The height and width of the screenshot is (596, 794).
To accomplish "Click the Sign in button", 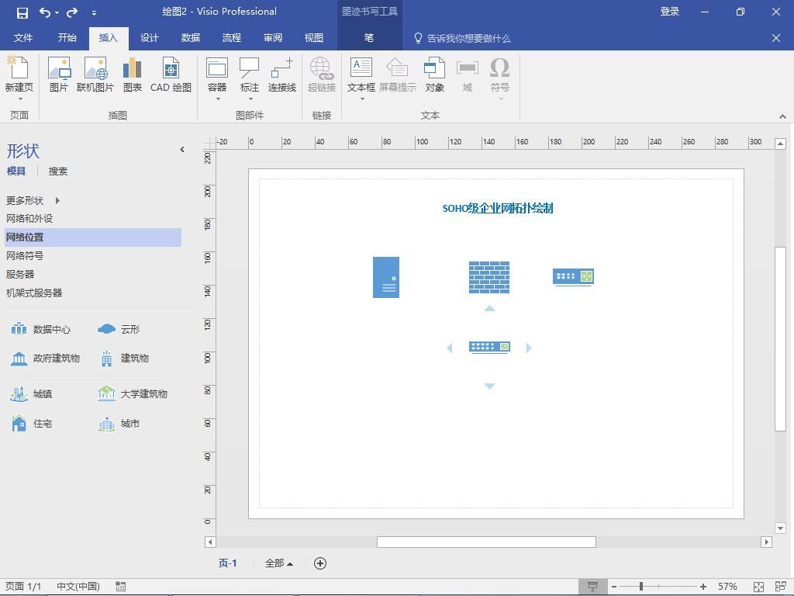I will pos(670,12).
